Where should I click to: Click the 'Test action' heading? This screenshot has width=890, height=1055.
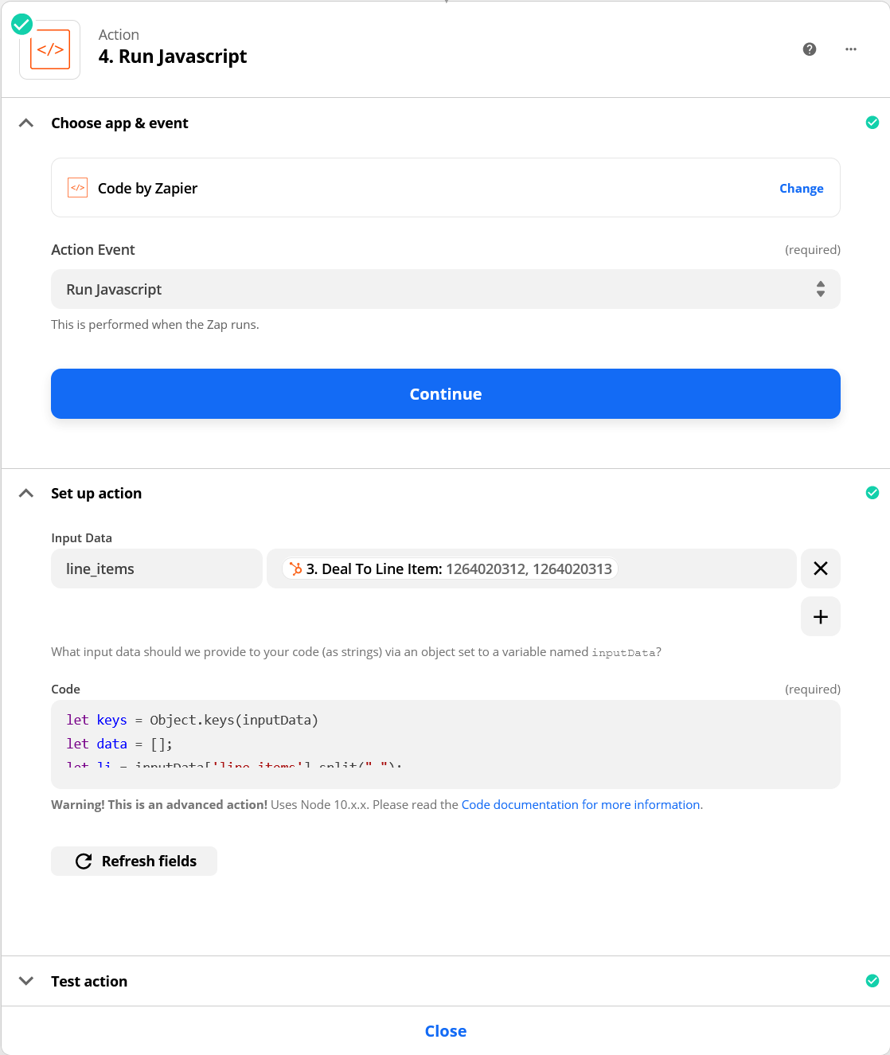[x=89, y=981]
